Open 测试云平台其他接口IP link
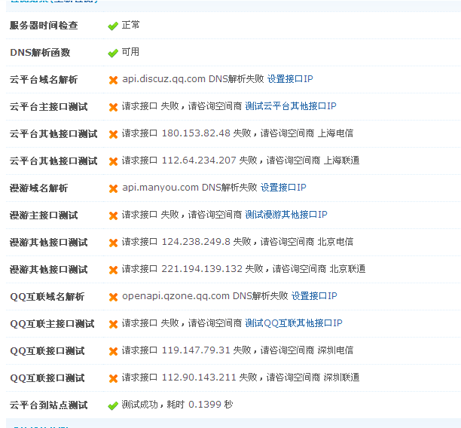461x428 pixels. click(291, 106)
